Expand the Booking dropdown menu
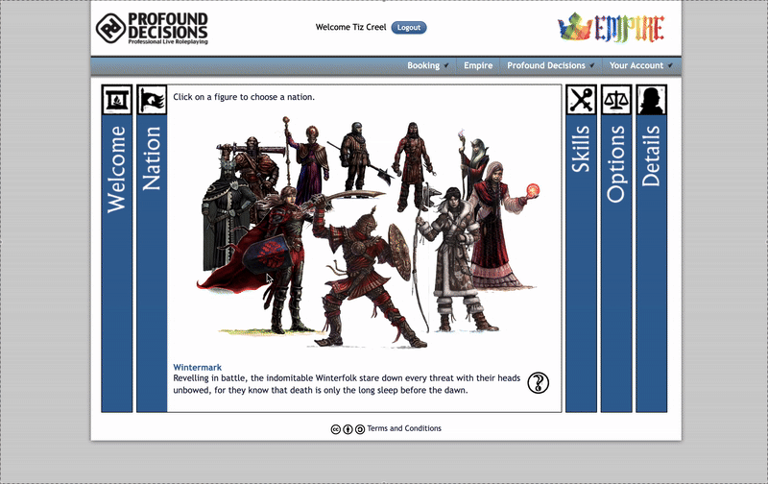 [x=427, y=65]
